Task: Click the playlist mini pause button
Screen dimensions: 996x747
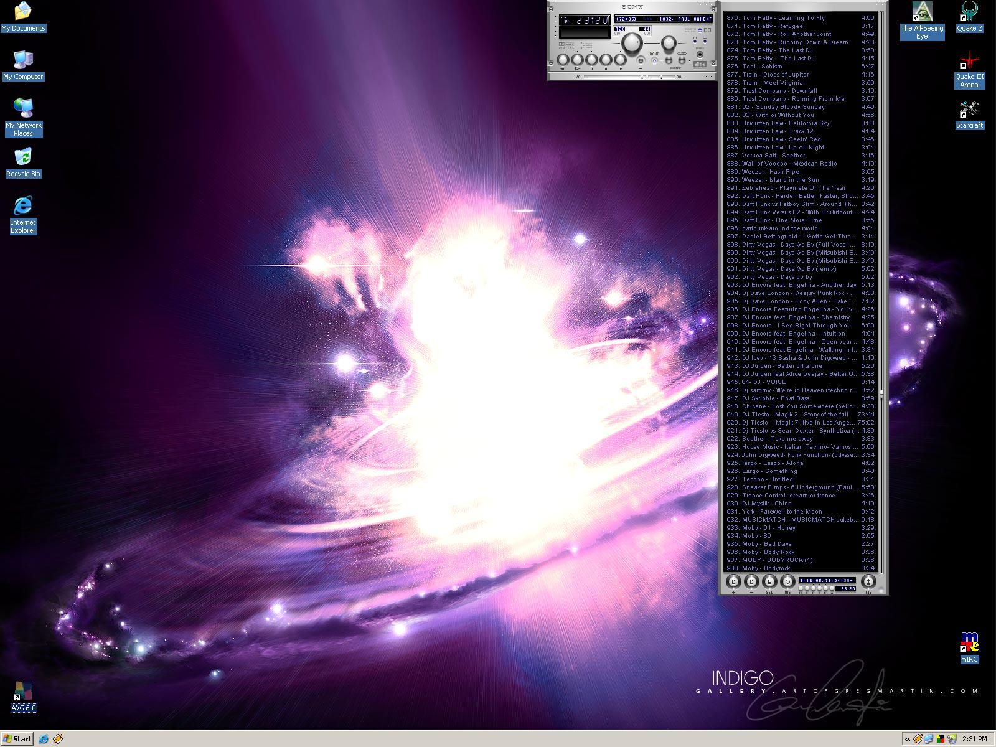Action: click(x=814, y=588)
